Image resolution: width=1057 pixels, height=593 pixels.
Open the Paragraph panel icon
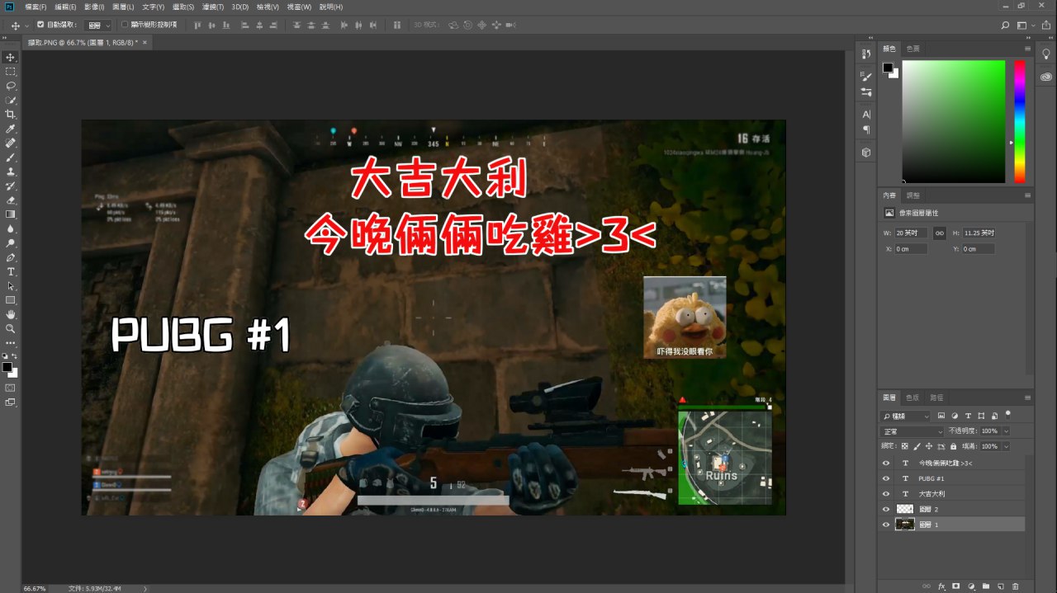pos(866,129)
